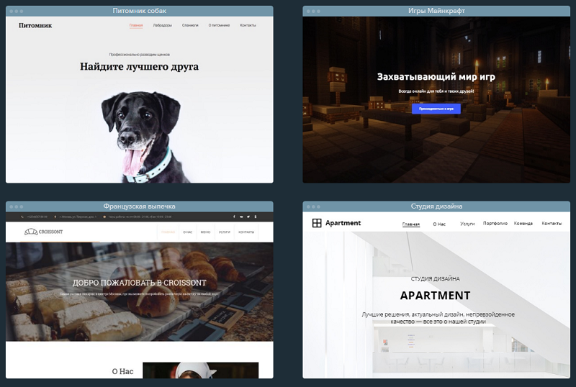The width and height of the screenshot is (576, 387).
Task: Select 'КОНТАКТЫ' in Croissont navigation
Action: pos(246,232)
